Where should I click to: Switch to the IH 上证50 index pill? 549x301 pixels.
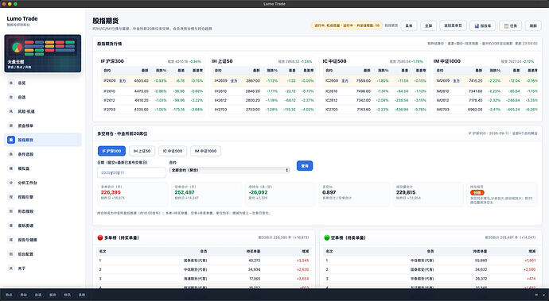(142, 151)
